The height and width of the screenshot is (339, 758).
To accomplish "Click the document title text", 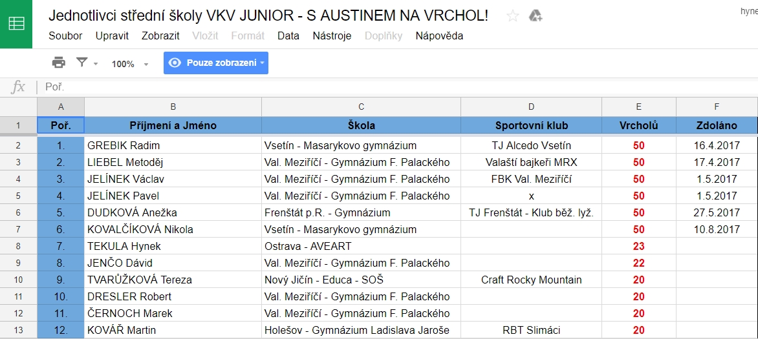I will pos(268,15).
